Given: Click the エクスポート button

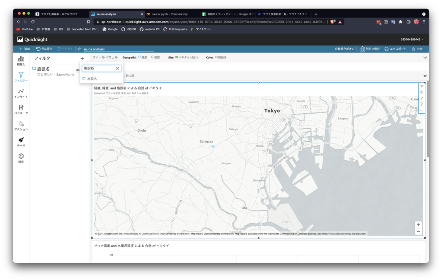Looking at the screenshot, I should 395,49.
